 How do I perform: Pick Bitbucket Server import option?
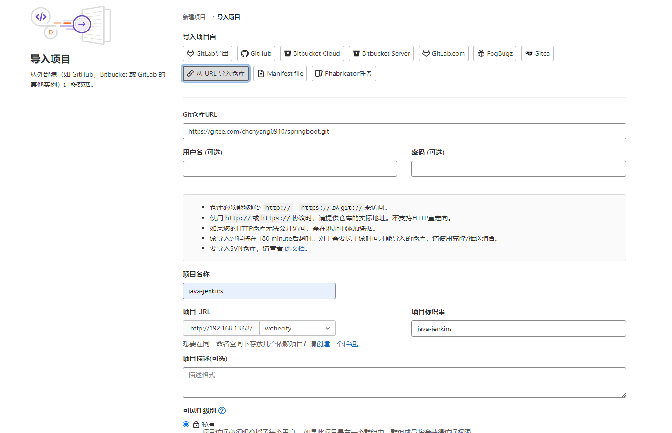click(x=381, y=53)
